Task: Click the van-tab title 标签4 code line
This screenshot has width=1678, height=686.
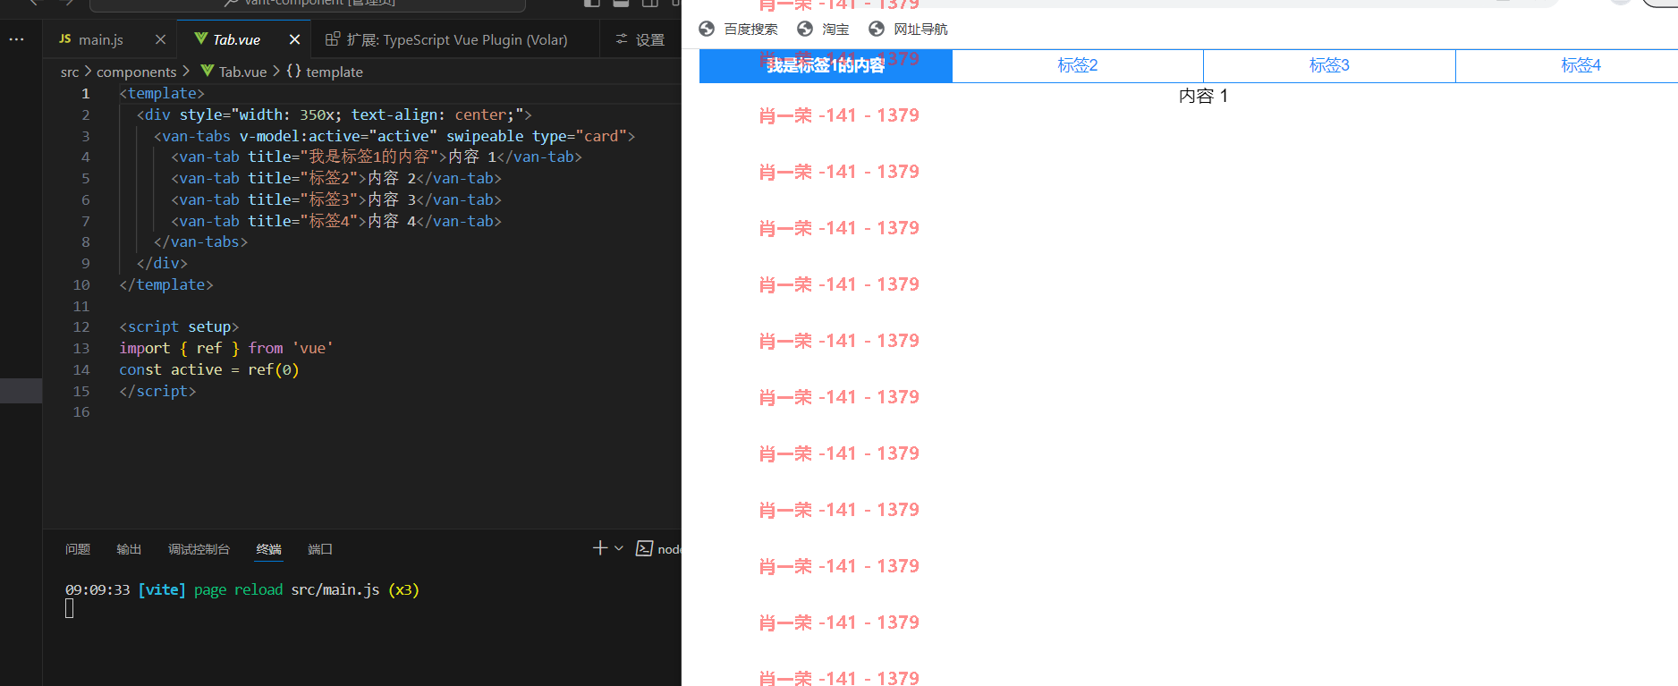Action: tap(336, 221)
